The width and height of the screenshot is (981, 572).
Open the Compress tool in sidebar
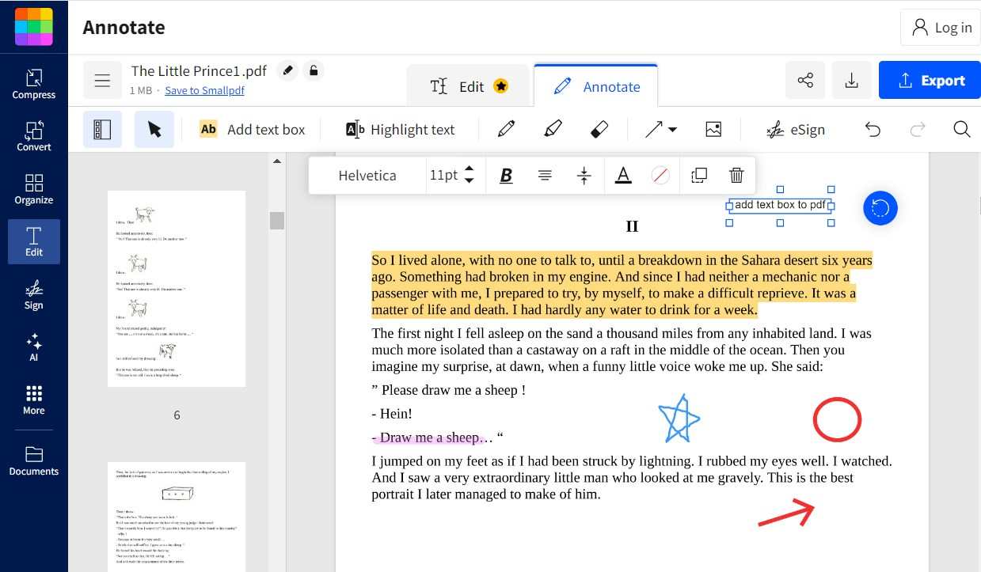coord(34,84)
